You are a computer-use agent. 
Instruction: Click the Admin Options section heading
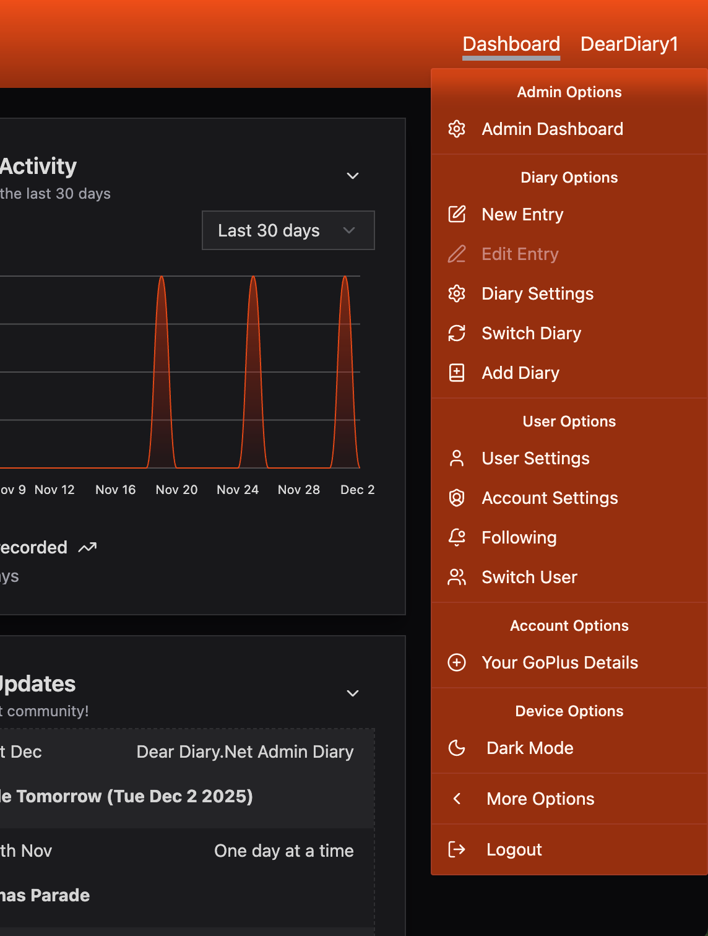coord(569,92)
